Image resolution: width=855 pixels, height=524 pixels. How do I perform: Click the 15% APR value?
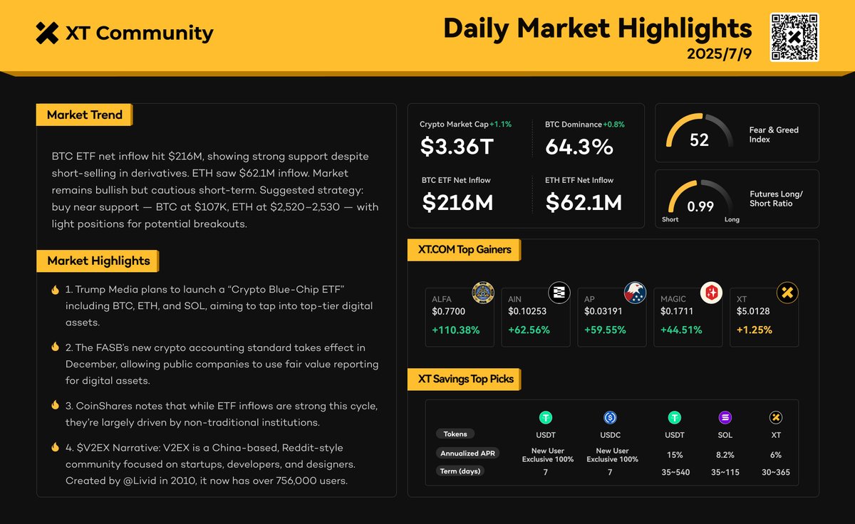(x=674, y=455)
